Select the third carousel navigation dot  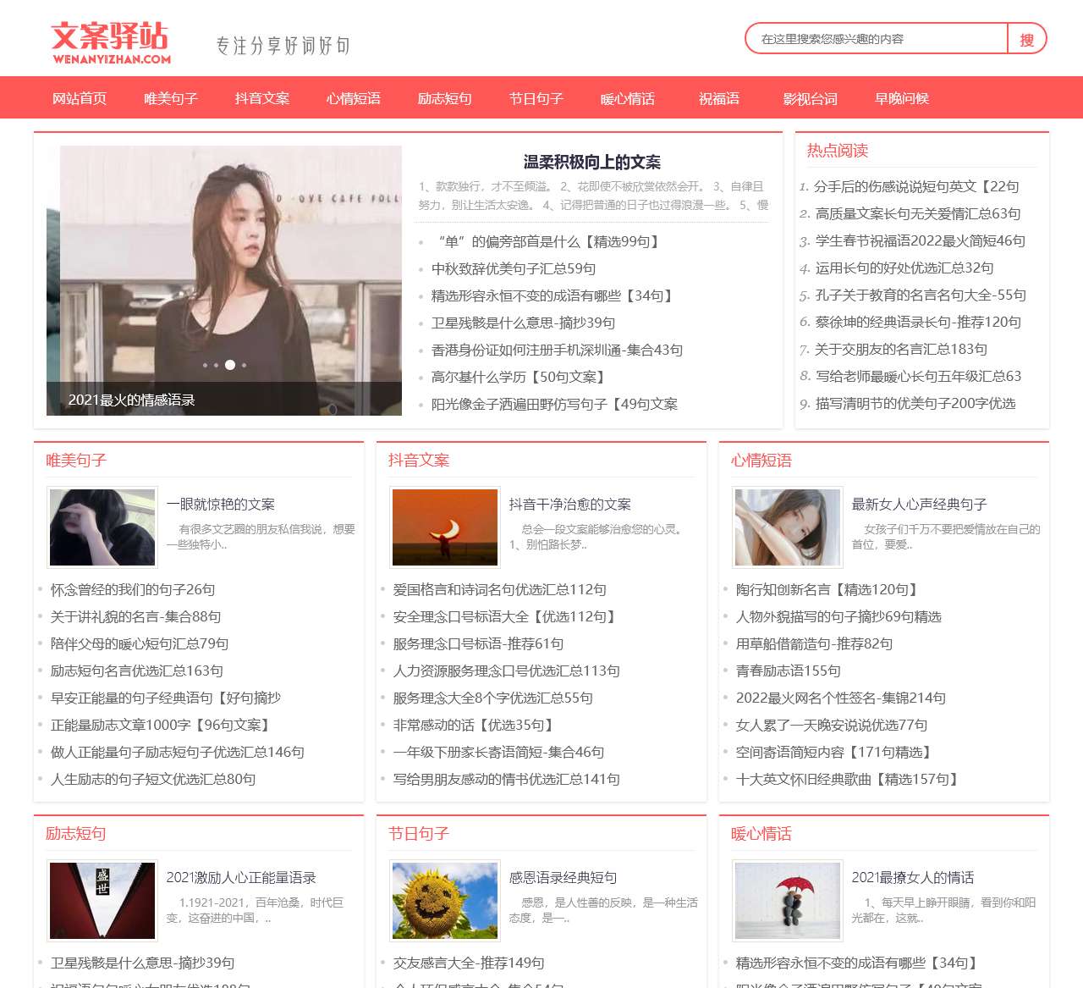coord(231,366)
